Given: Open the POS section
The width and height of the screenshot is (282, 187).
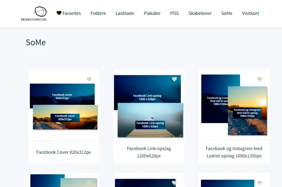Looking at the screenshot, I should pyautogui.click(x=174, y=13).
